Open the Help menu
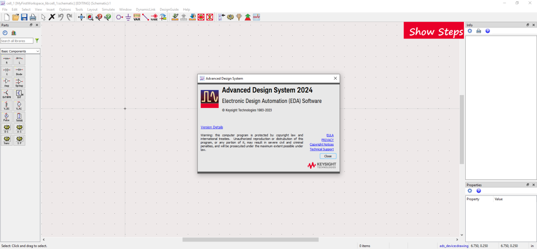This screenshot has height=249, width=537. 187,10
